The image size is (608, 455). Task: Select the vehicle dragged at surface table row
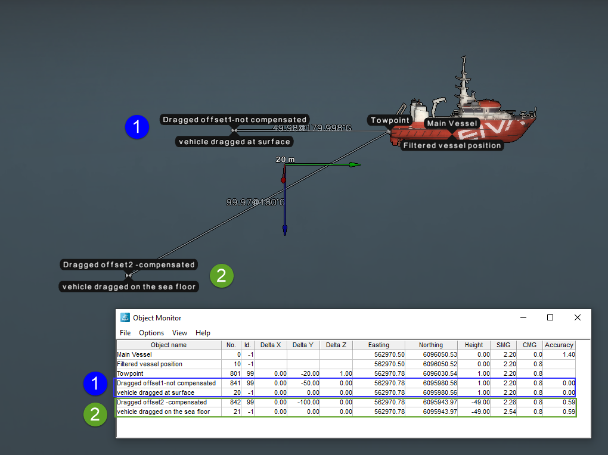click(346, 392)
